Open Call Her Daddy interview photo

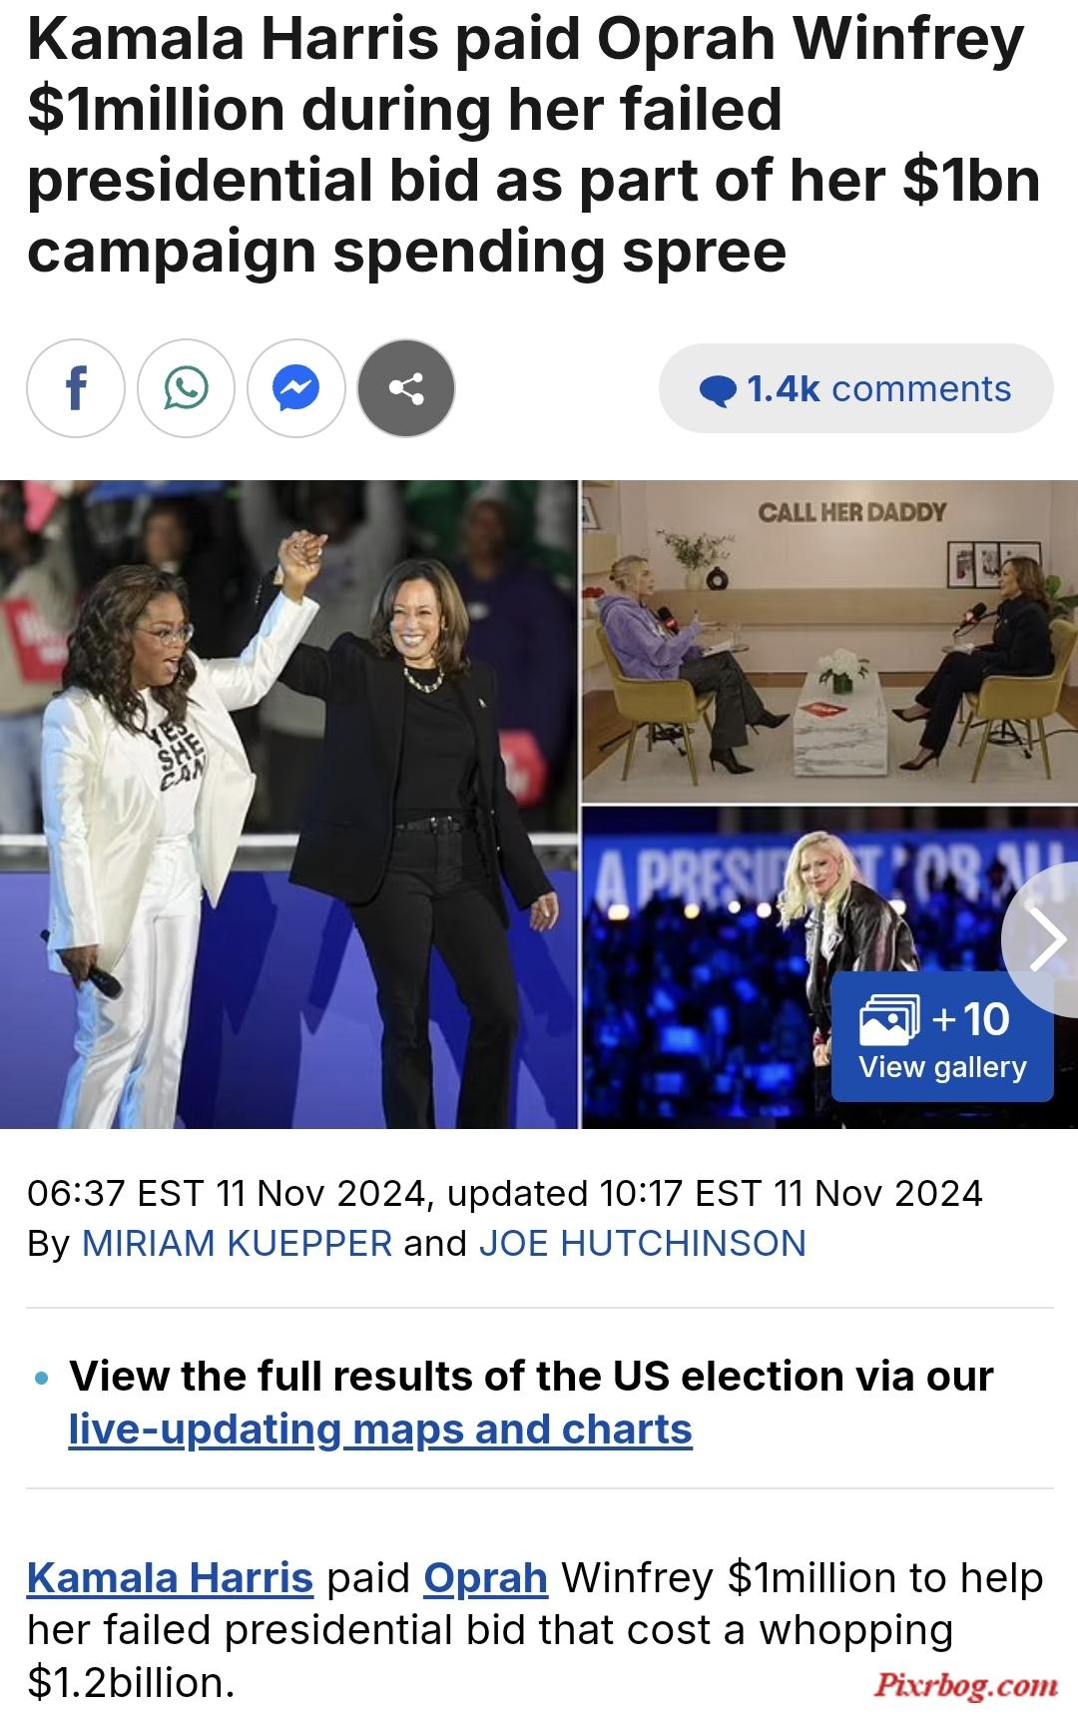click(829, 642)
